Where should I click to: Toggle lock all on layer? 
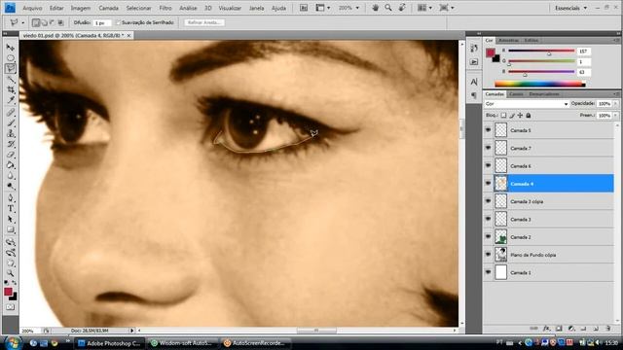point(528,116)
